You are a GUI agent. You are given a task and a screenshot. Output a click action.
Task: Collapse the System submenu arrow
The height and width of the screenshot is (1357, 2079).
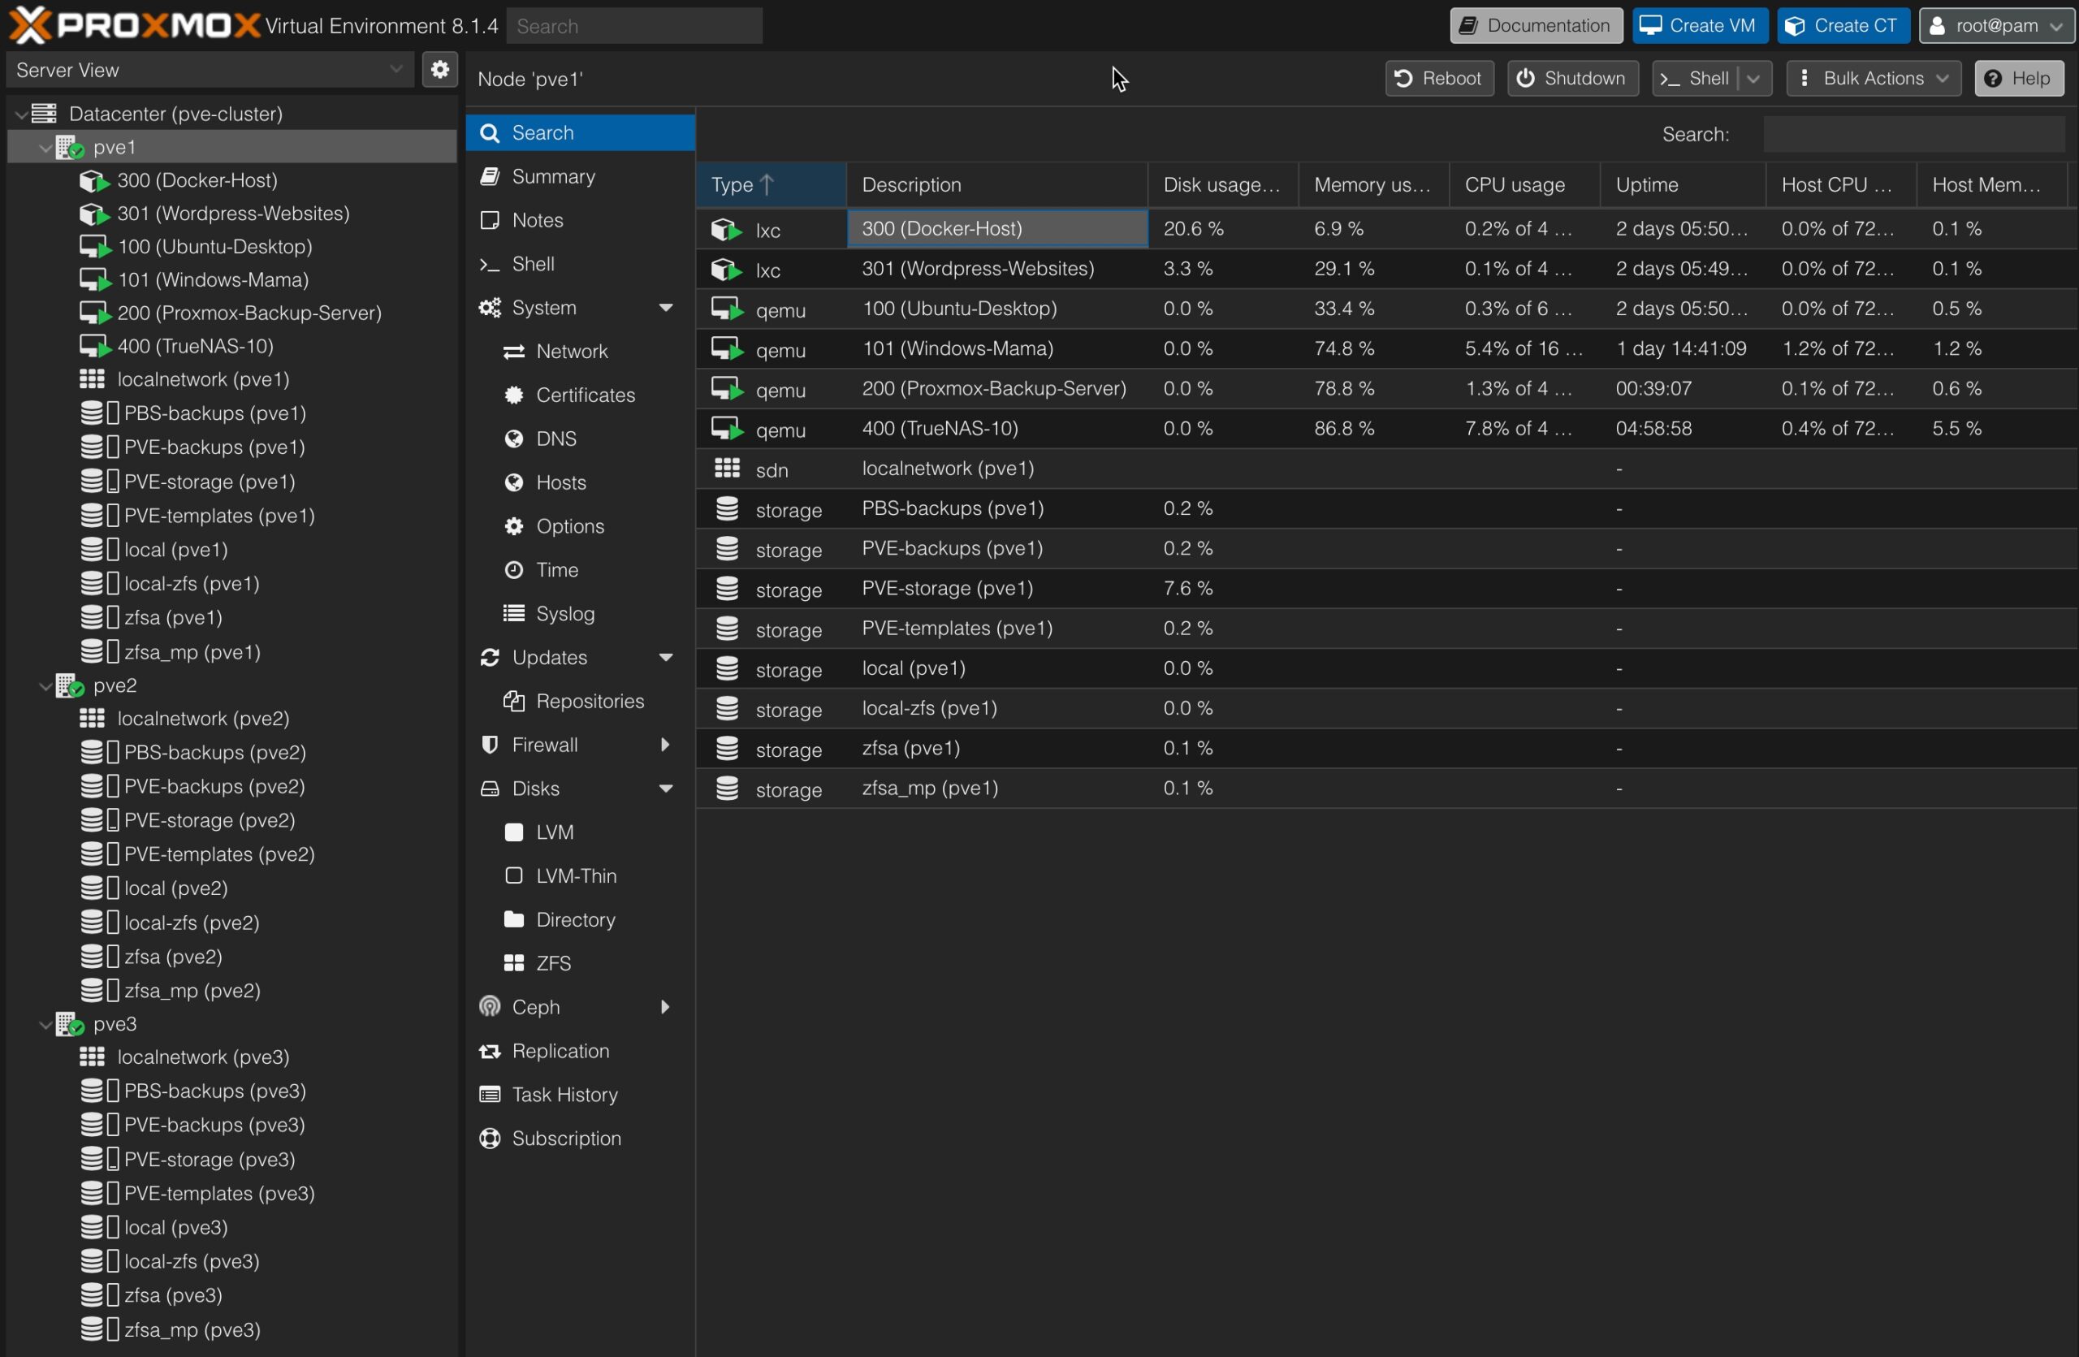click(666, 308)
